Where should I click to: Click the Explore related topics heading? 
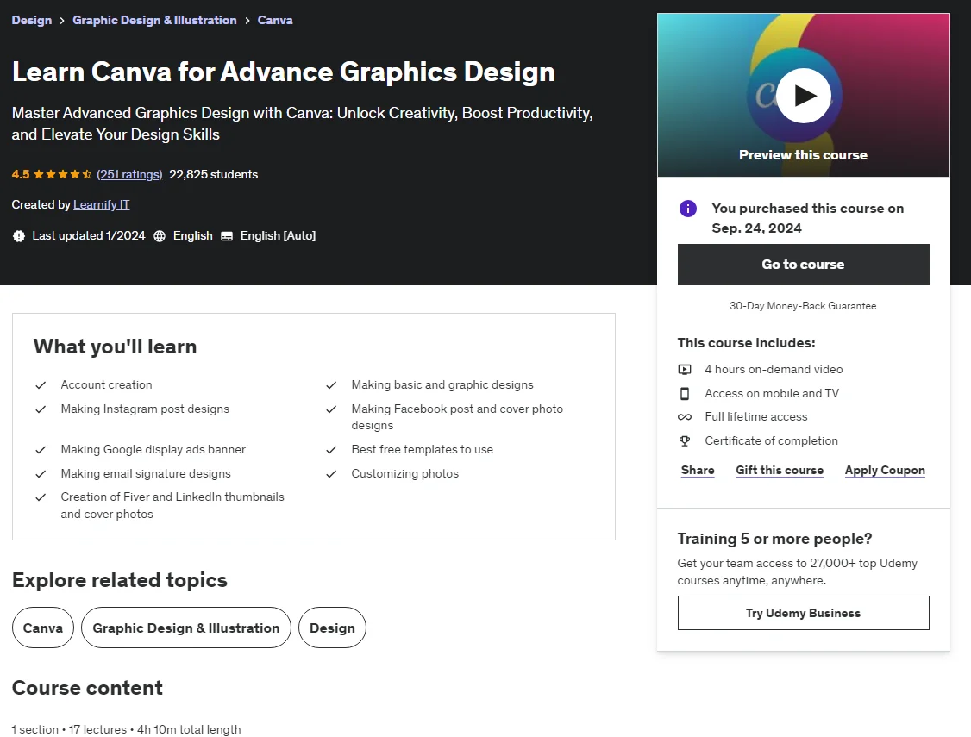point(120,580)
